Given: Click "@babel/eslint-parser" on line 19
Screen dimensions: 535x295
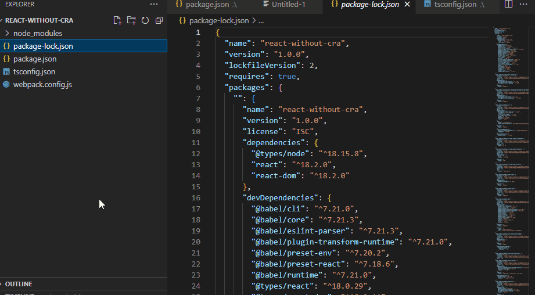Looking at the screenshot, I should click(300, 231).
